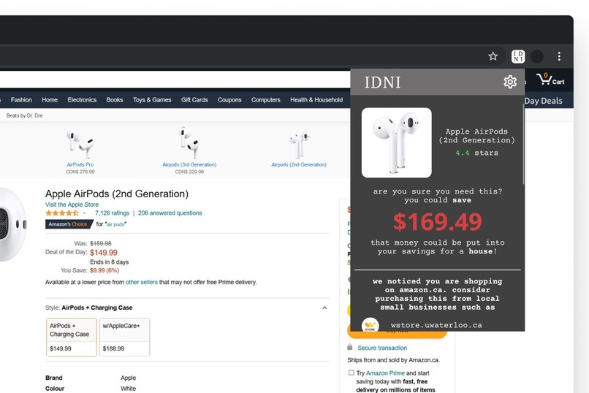Click the IDNI title in popup header
The height and width of the screenshot is (393, 589).
383,83
